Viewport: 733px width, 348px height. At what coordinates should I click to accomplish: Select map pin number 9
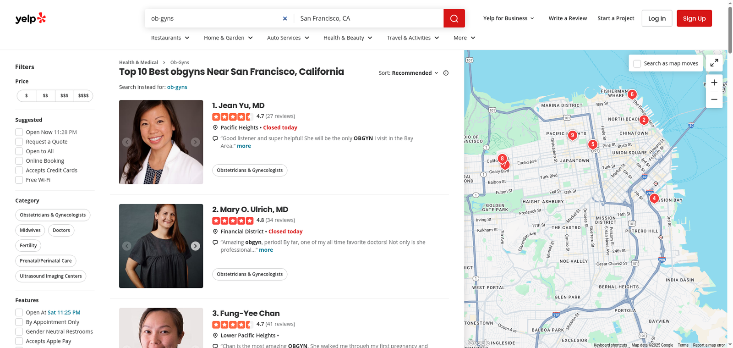(x=572, y=135)
